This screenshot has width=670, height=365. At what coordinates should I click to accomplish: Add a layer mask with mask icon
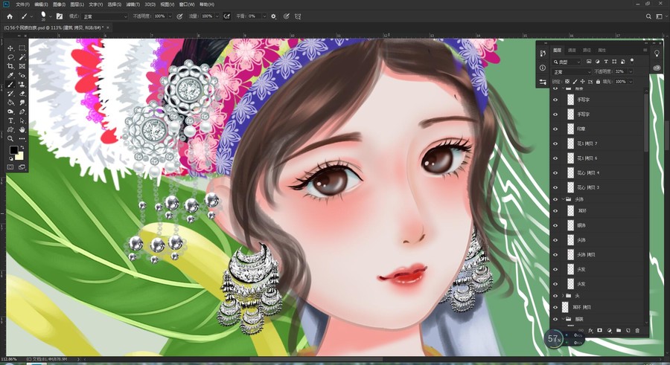click(600, 330)
